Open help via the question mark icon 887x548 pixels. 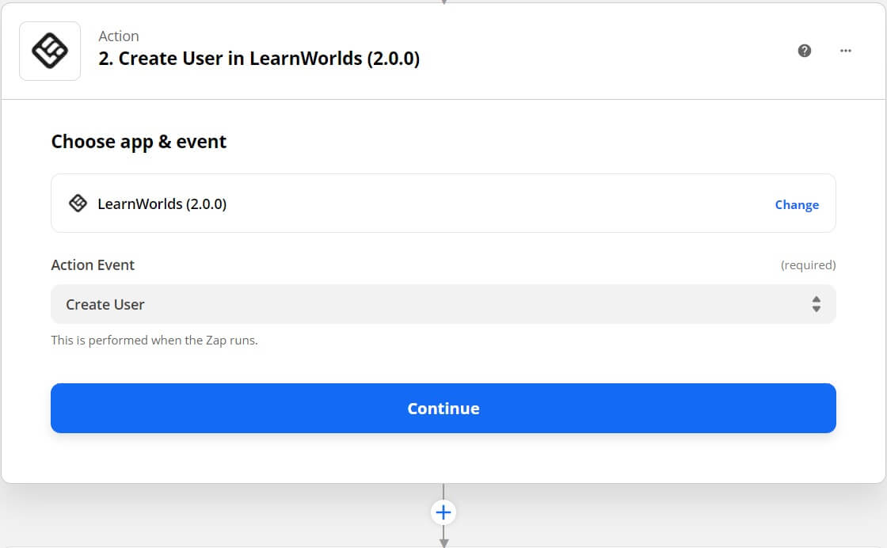pos(805,51)
